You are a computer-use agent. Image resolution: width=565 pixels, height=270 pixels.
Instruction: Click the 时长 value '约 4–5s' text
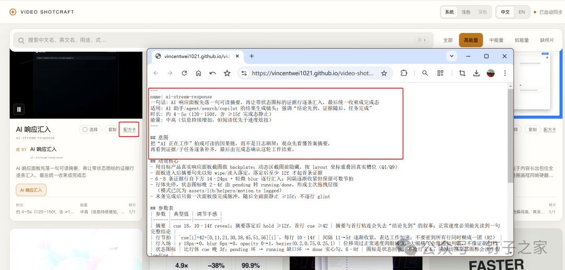45,211
